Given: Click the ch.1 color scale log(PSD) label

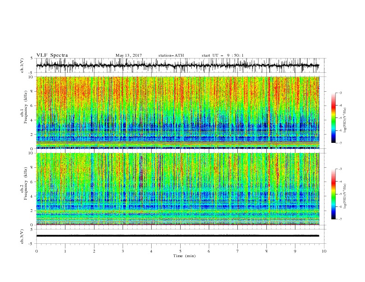Looking at the screenshot, I should click(345, 120).
